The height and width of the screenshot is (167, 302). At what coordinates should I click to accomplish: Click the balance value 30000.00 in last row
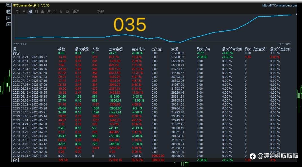pos(178,156)
